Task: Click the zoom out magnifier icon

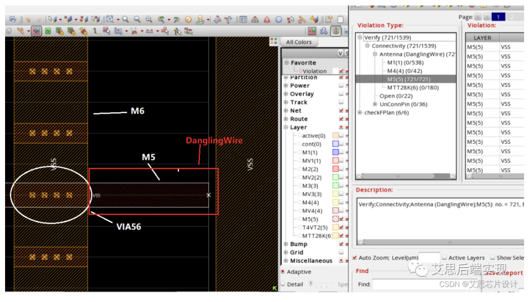Action: [x=137, y=19]
